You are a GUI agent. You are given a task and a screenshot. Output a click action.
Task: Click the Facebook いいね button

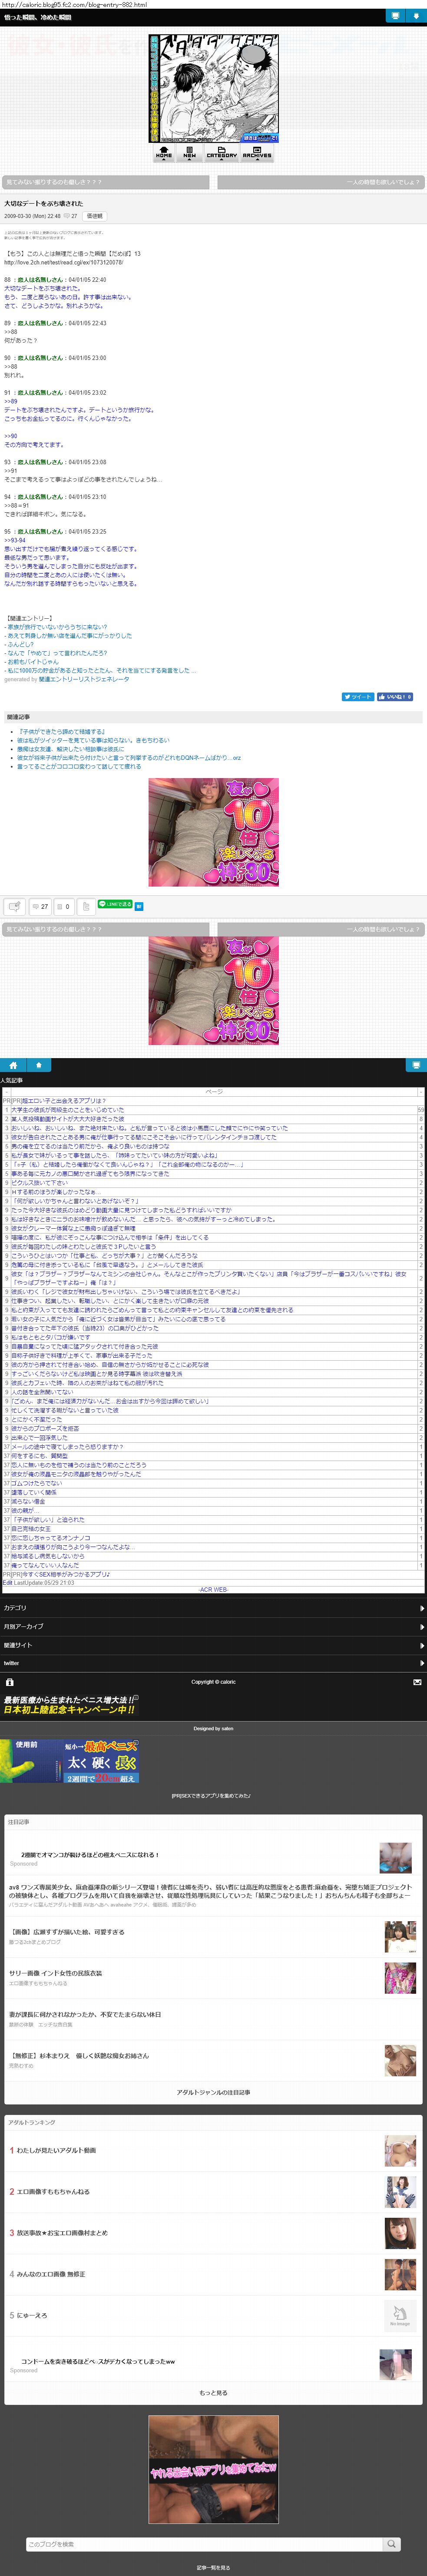(x=395, y=697)
